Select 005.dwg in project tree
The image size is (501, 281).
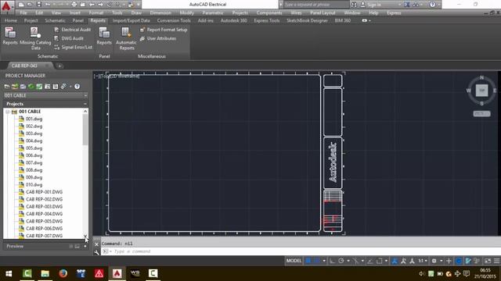point(34,148)
